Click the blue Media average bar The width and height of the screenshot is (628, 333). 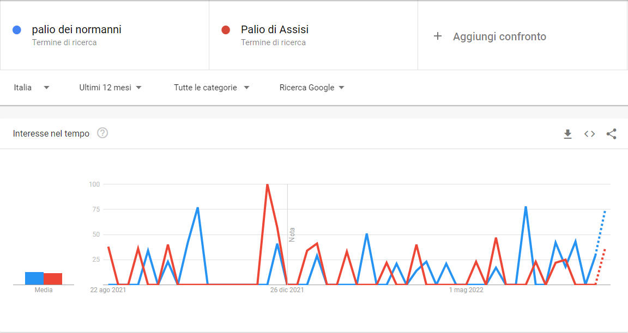pos(34,278)
